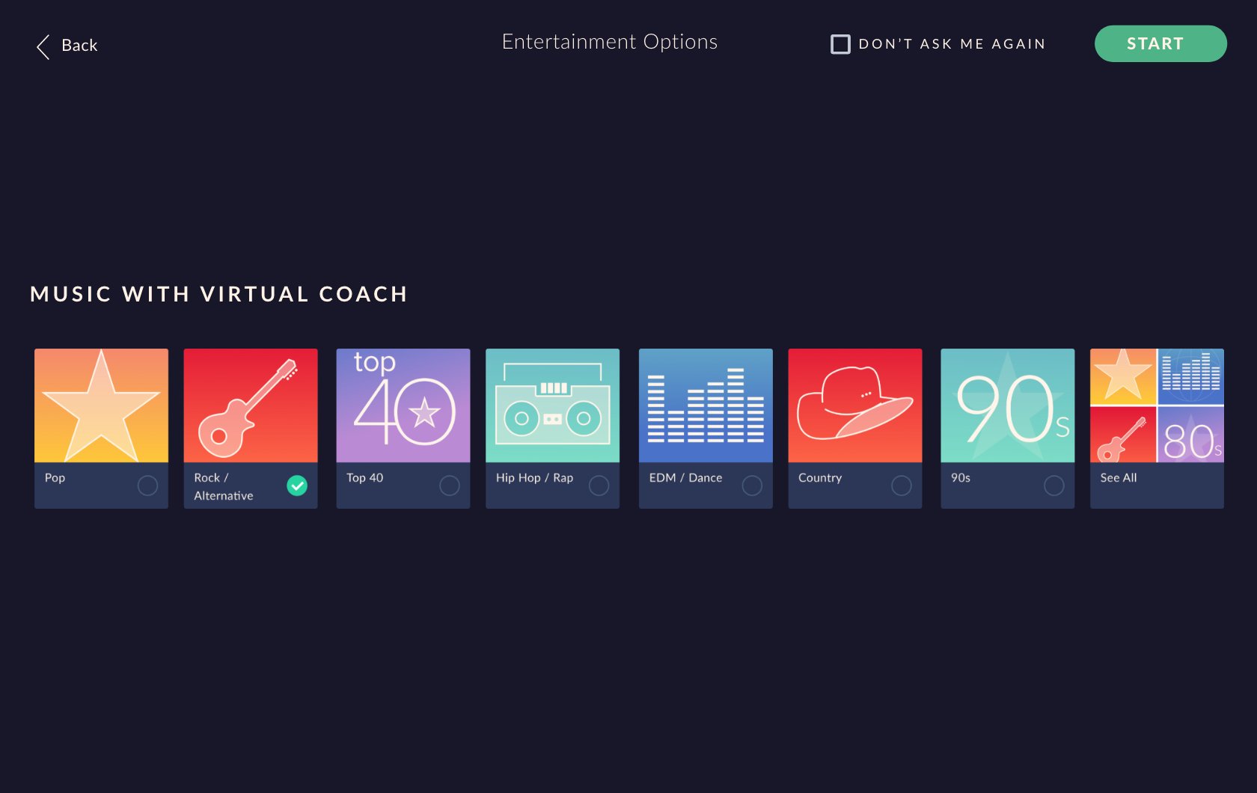Toggle the Pop radio button
The width and height of the screenshot is (1257, 793).
(147, 486)
